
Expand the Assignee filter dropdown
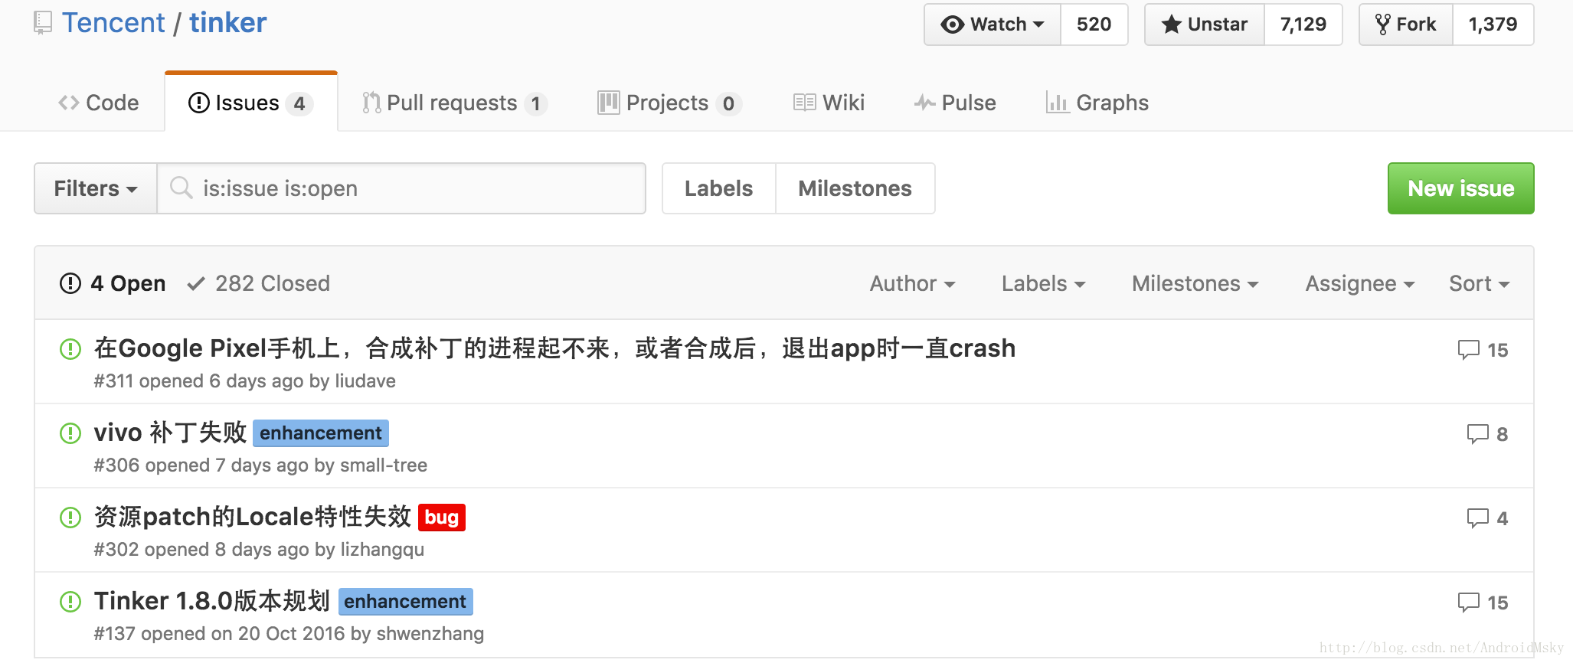(x=1359, y=283)
